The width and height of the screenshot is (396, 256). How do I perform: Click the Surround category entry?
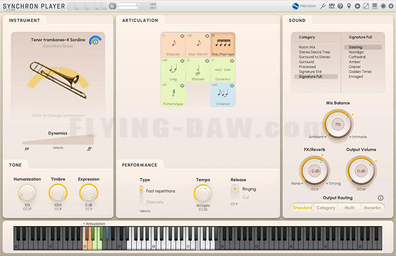pyautogui.click(x=306, y=62)
